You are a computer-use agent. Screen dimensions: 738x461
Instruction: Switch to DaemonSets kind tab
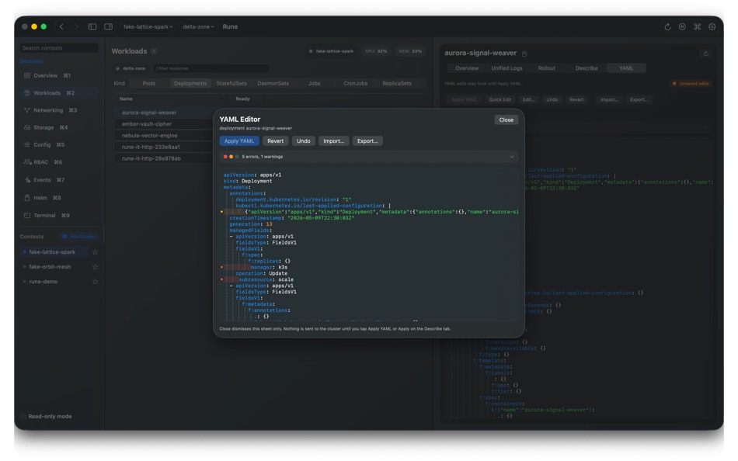click(273, 83)
